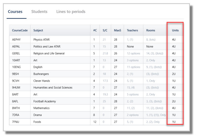The height and width of the screenshot is (138, 198).
Task: Open the '12 options' teachers cell for Religion and Life
Action: click(134, 53)
